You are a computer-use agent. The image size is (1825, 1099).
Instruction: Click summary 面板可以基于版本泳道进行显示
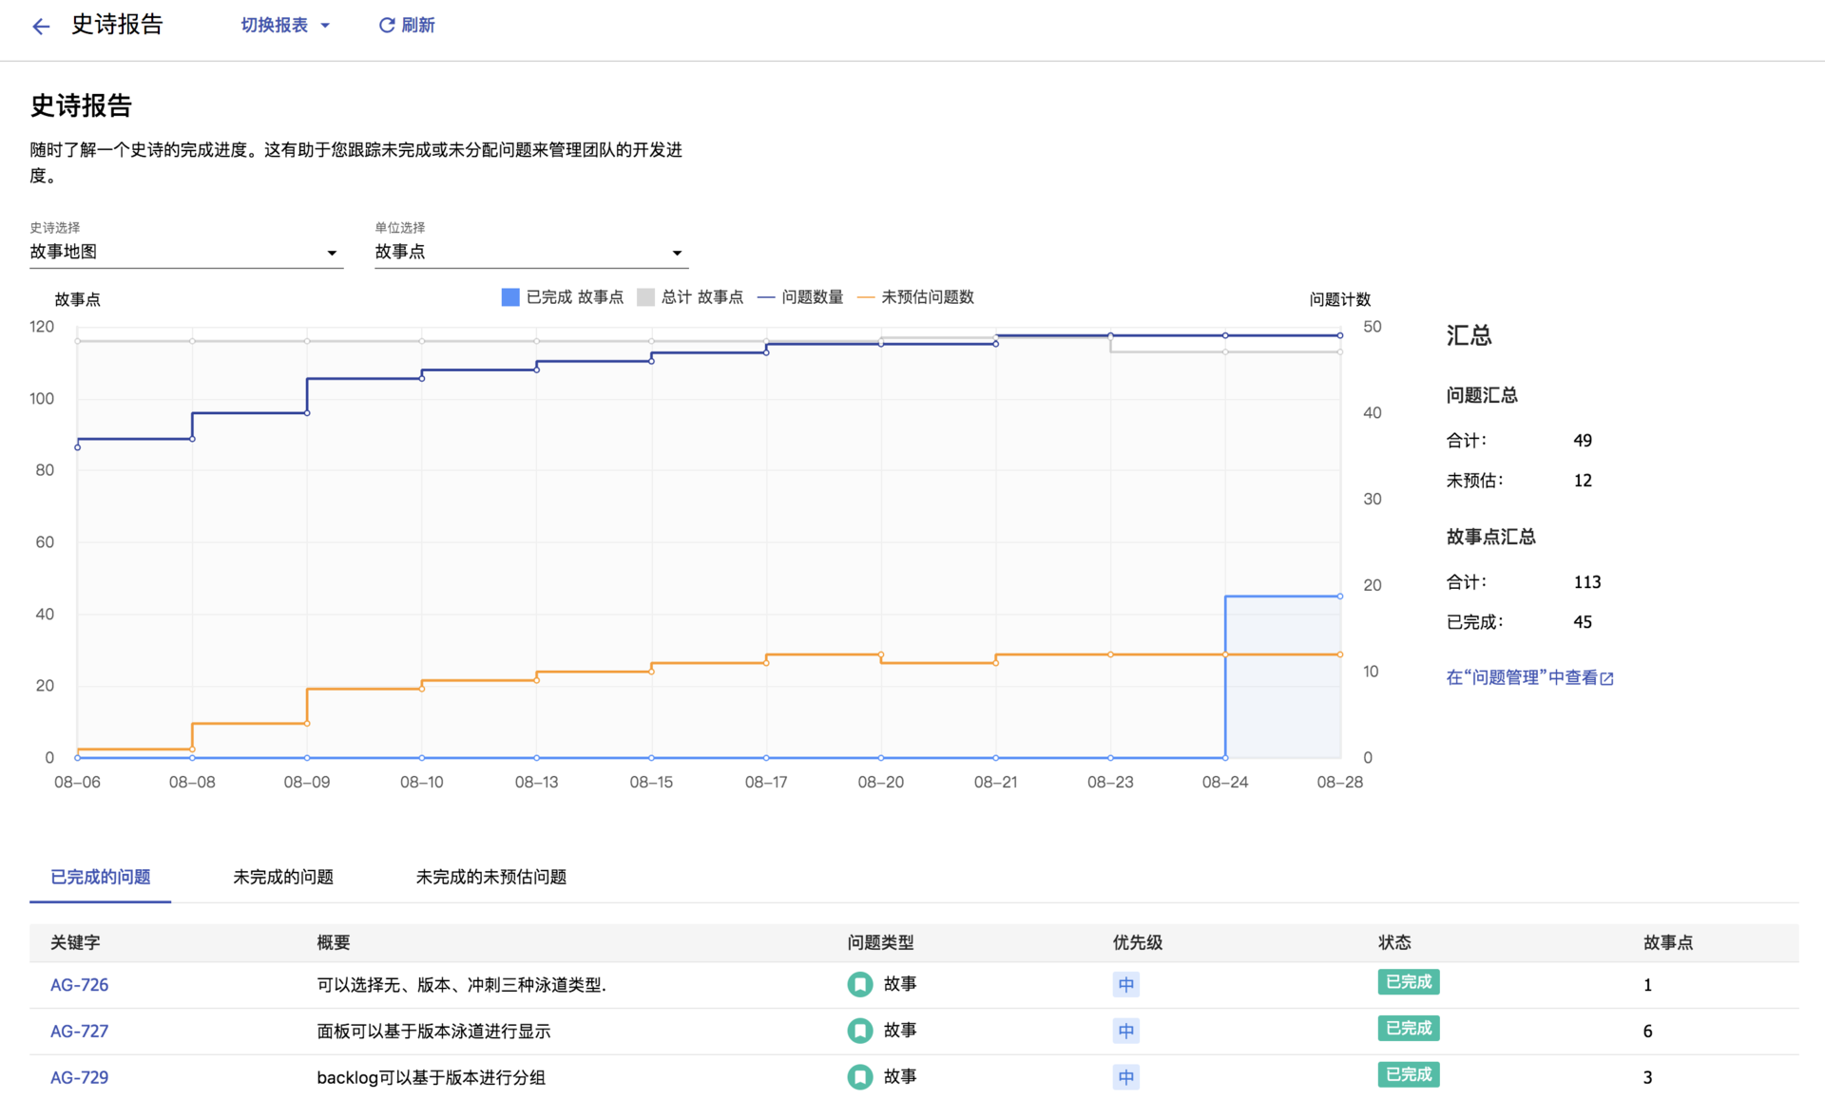(x=433, y=1032)
